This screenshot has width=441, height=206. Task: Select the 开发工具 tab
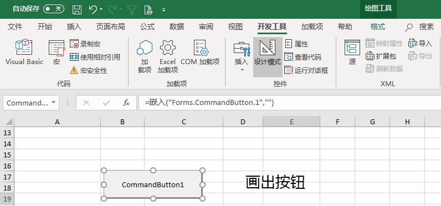(272, 27)
